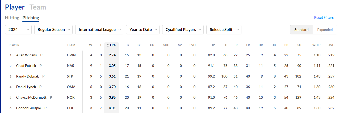
Task: Sort table by ERA column header
Action: 112,45
